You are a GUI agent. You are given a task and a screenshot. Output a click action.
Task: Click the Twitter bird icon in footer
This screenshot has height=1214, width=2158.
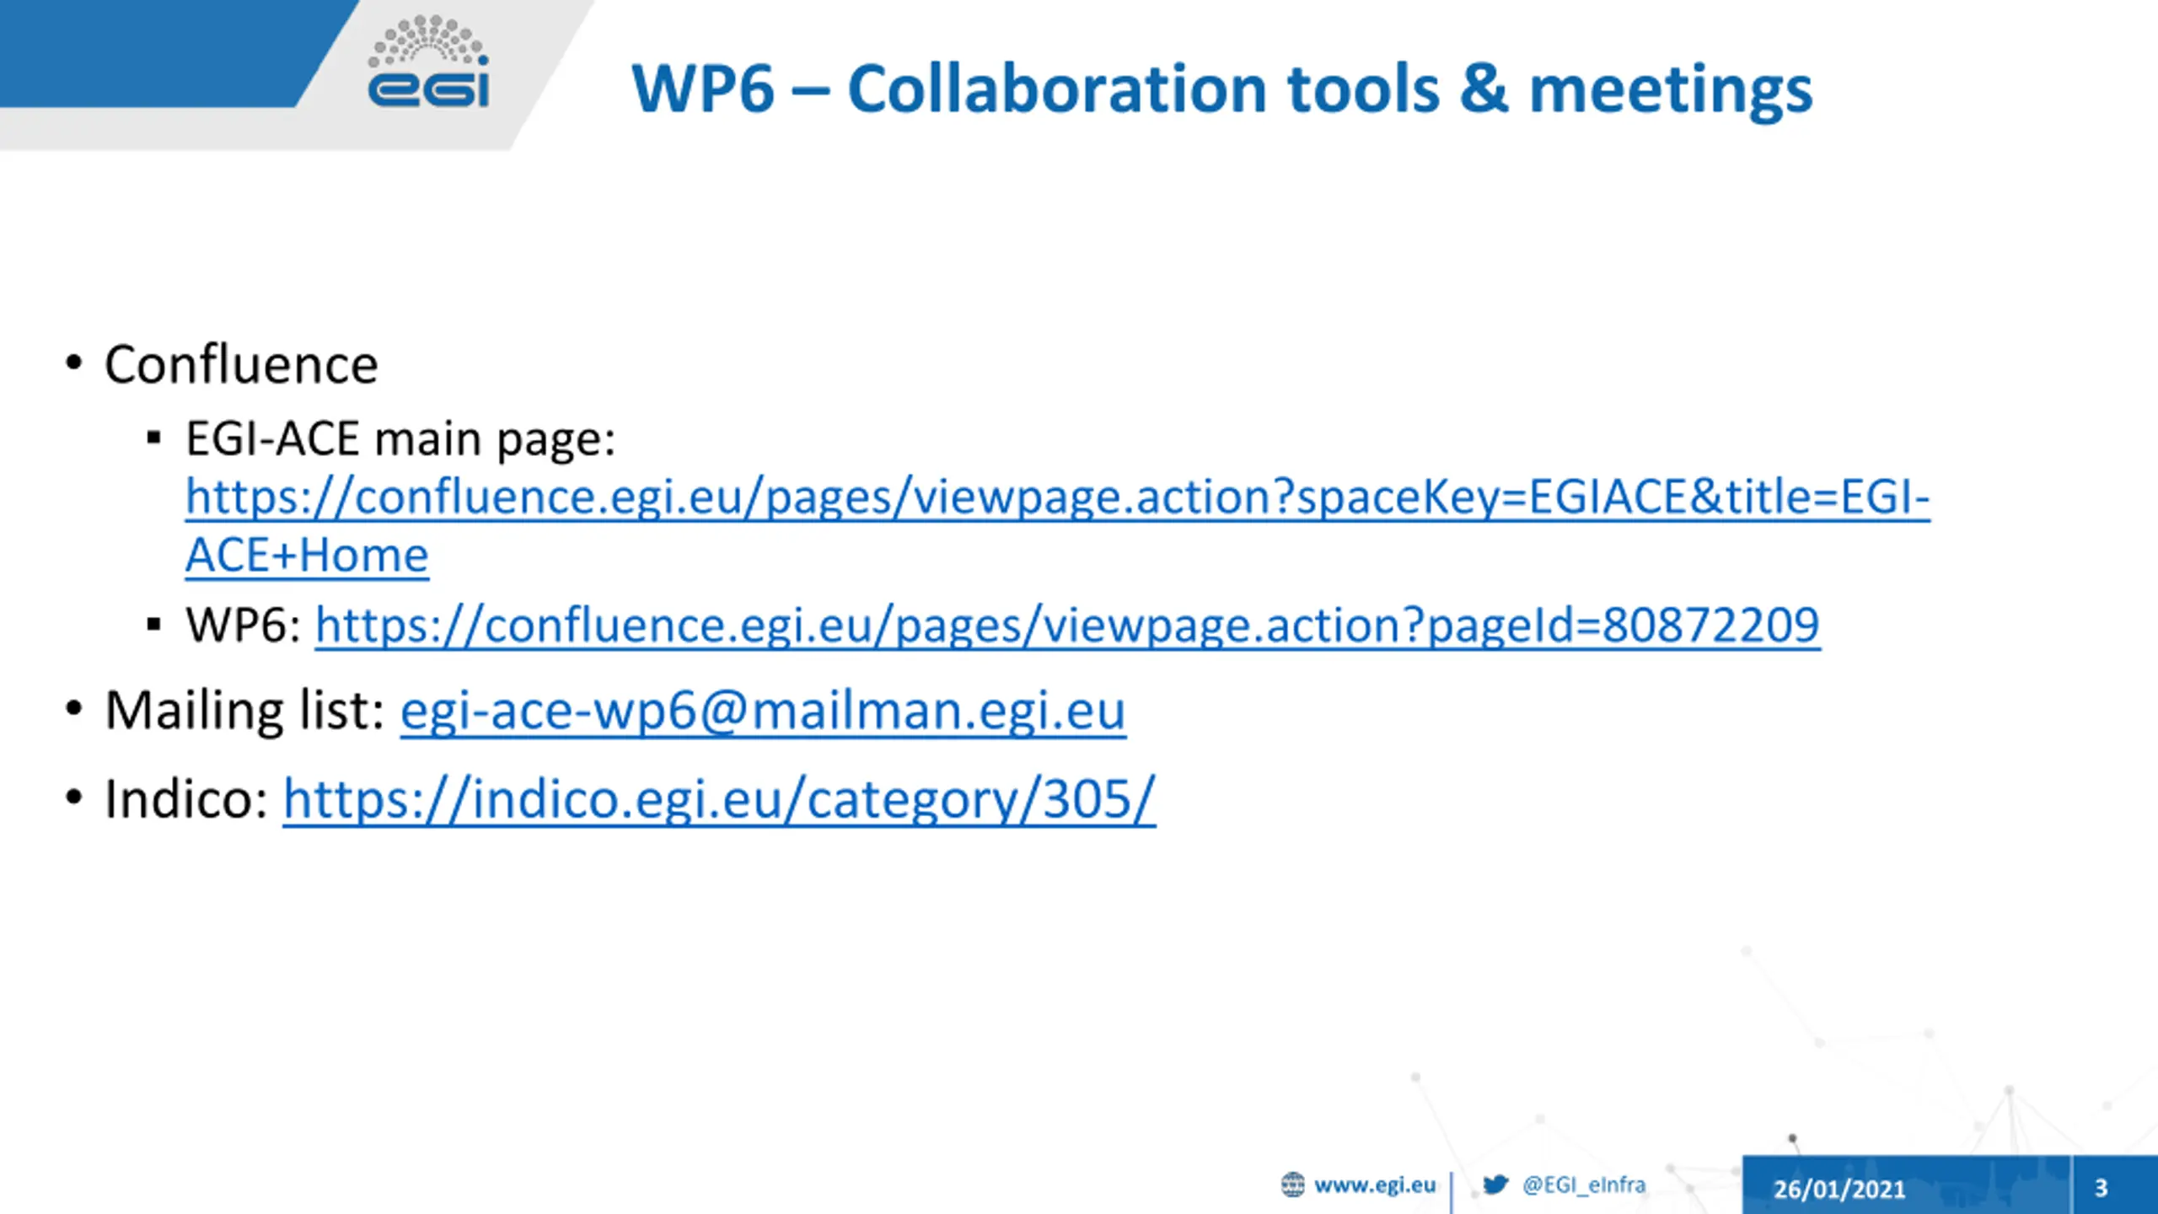point(1495,1184)
